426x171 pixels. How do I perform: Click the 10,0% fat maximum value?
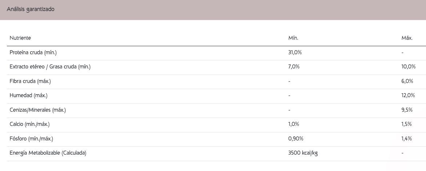click(408, 67)
